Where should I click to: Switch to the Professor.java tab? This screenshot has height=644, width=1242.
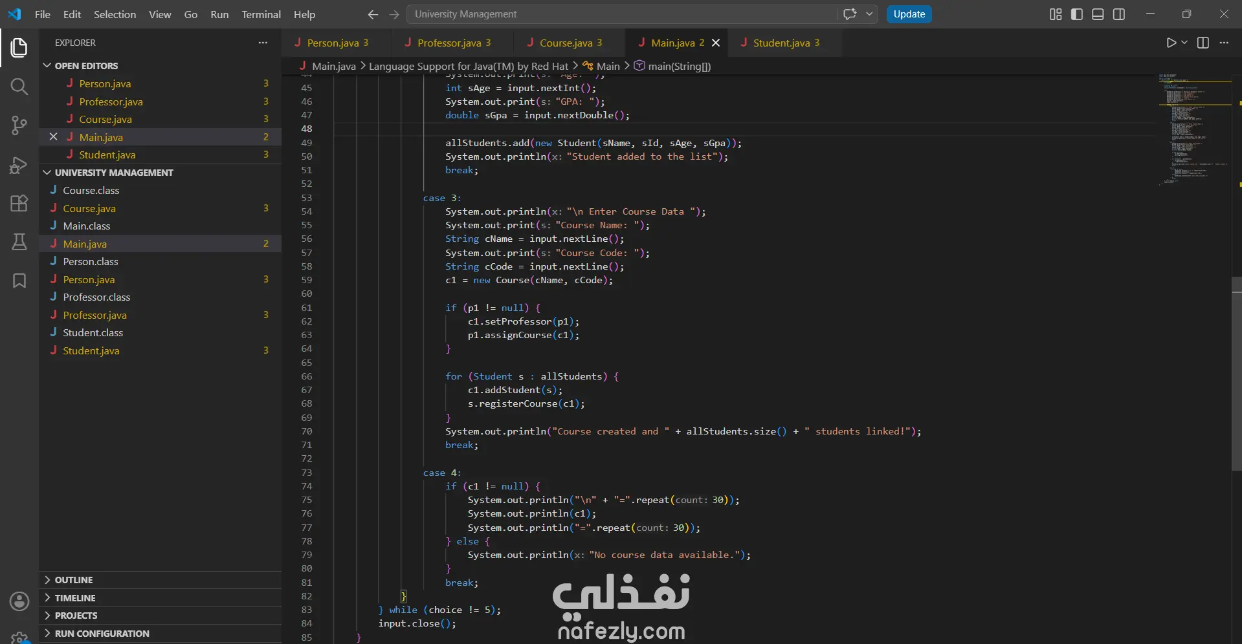452,43
